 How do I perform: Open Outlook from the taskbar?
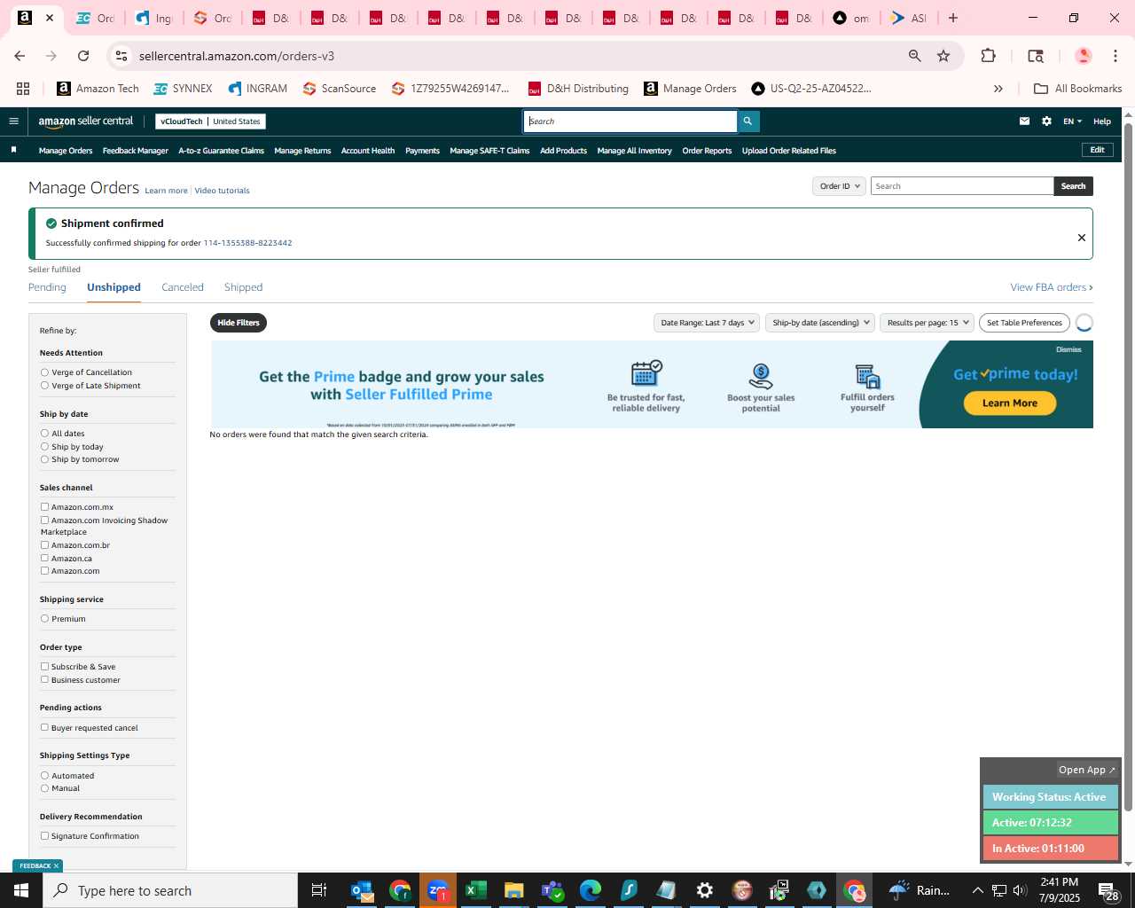point(362,890)
